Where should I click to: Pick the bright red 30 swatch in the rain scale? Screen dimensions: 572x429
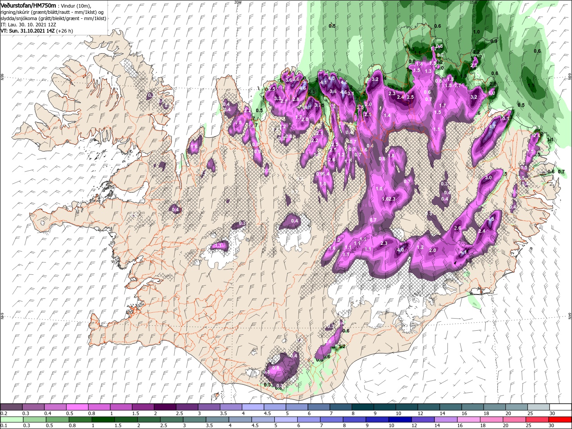[559, 420]
